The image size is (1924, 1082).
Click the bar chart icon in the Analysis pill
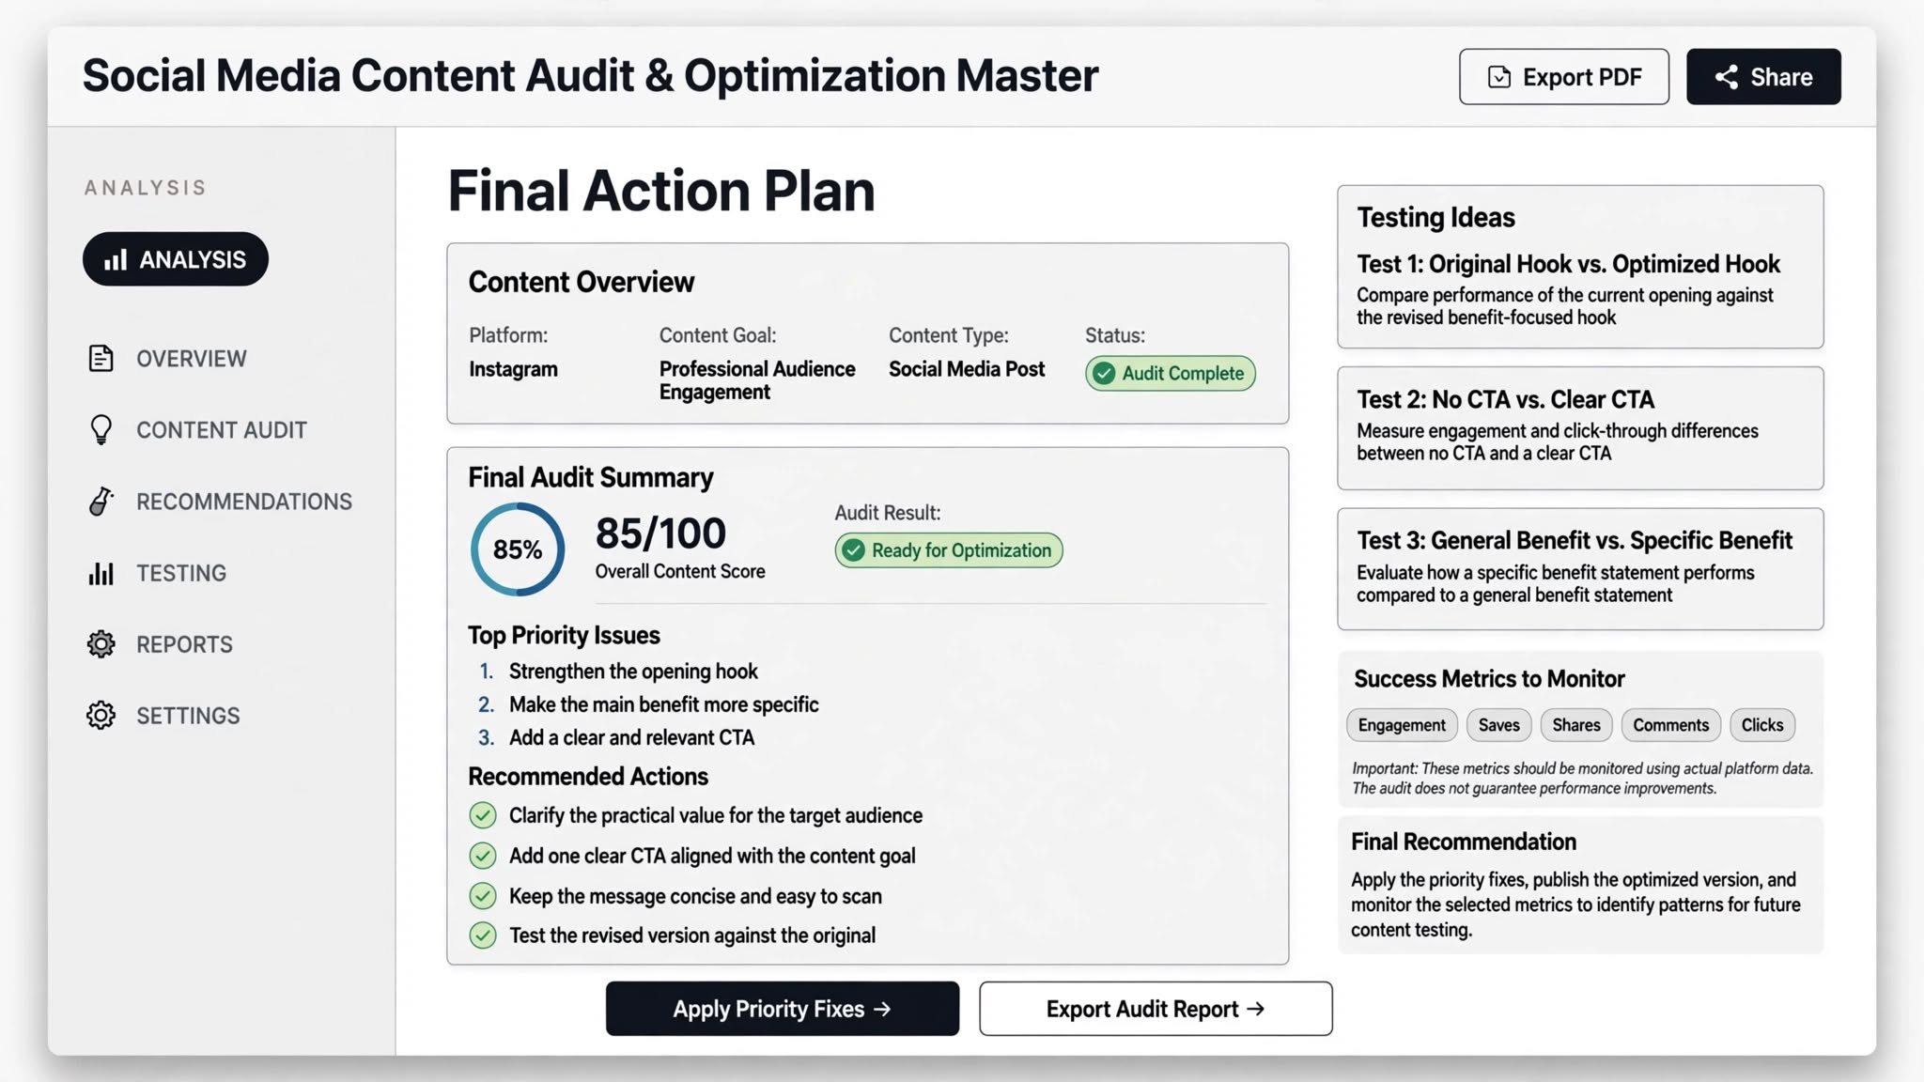[116, 260]
